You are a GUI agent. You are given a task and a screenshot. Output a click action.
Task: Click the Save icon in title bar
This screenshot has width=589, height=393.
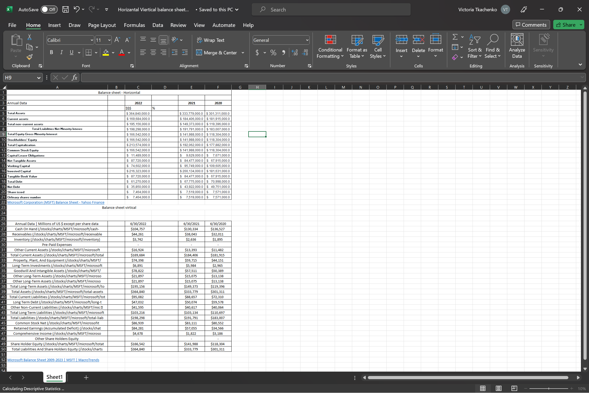65,10
